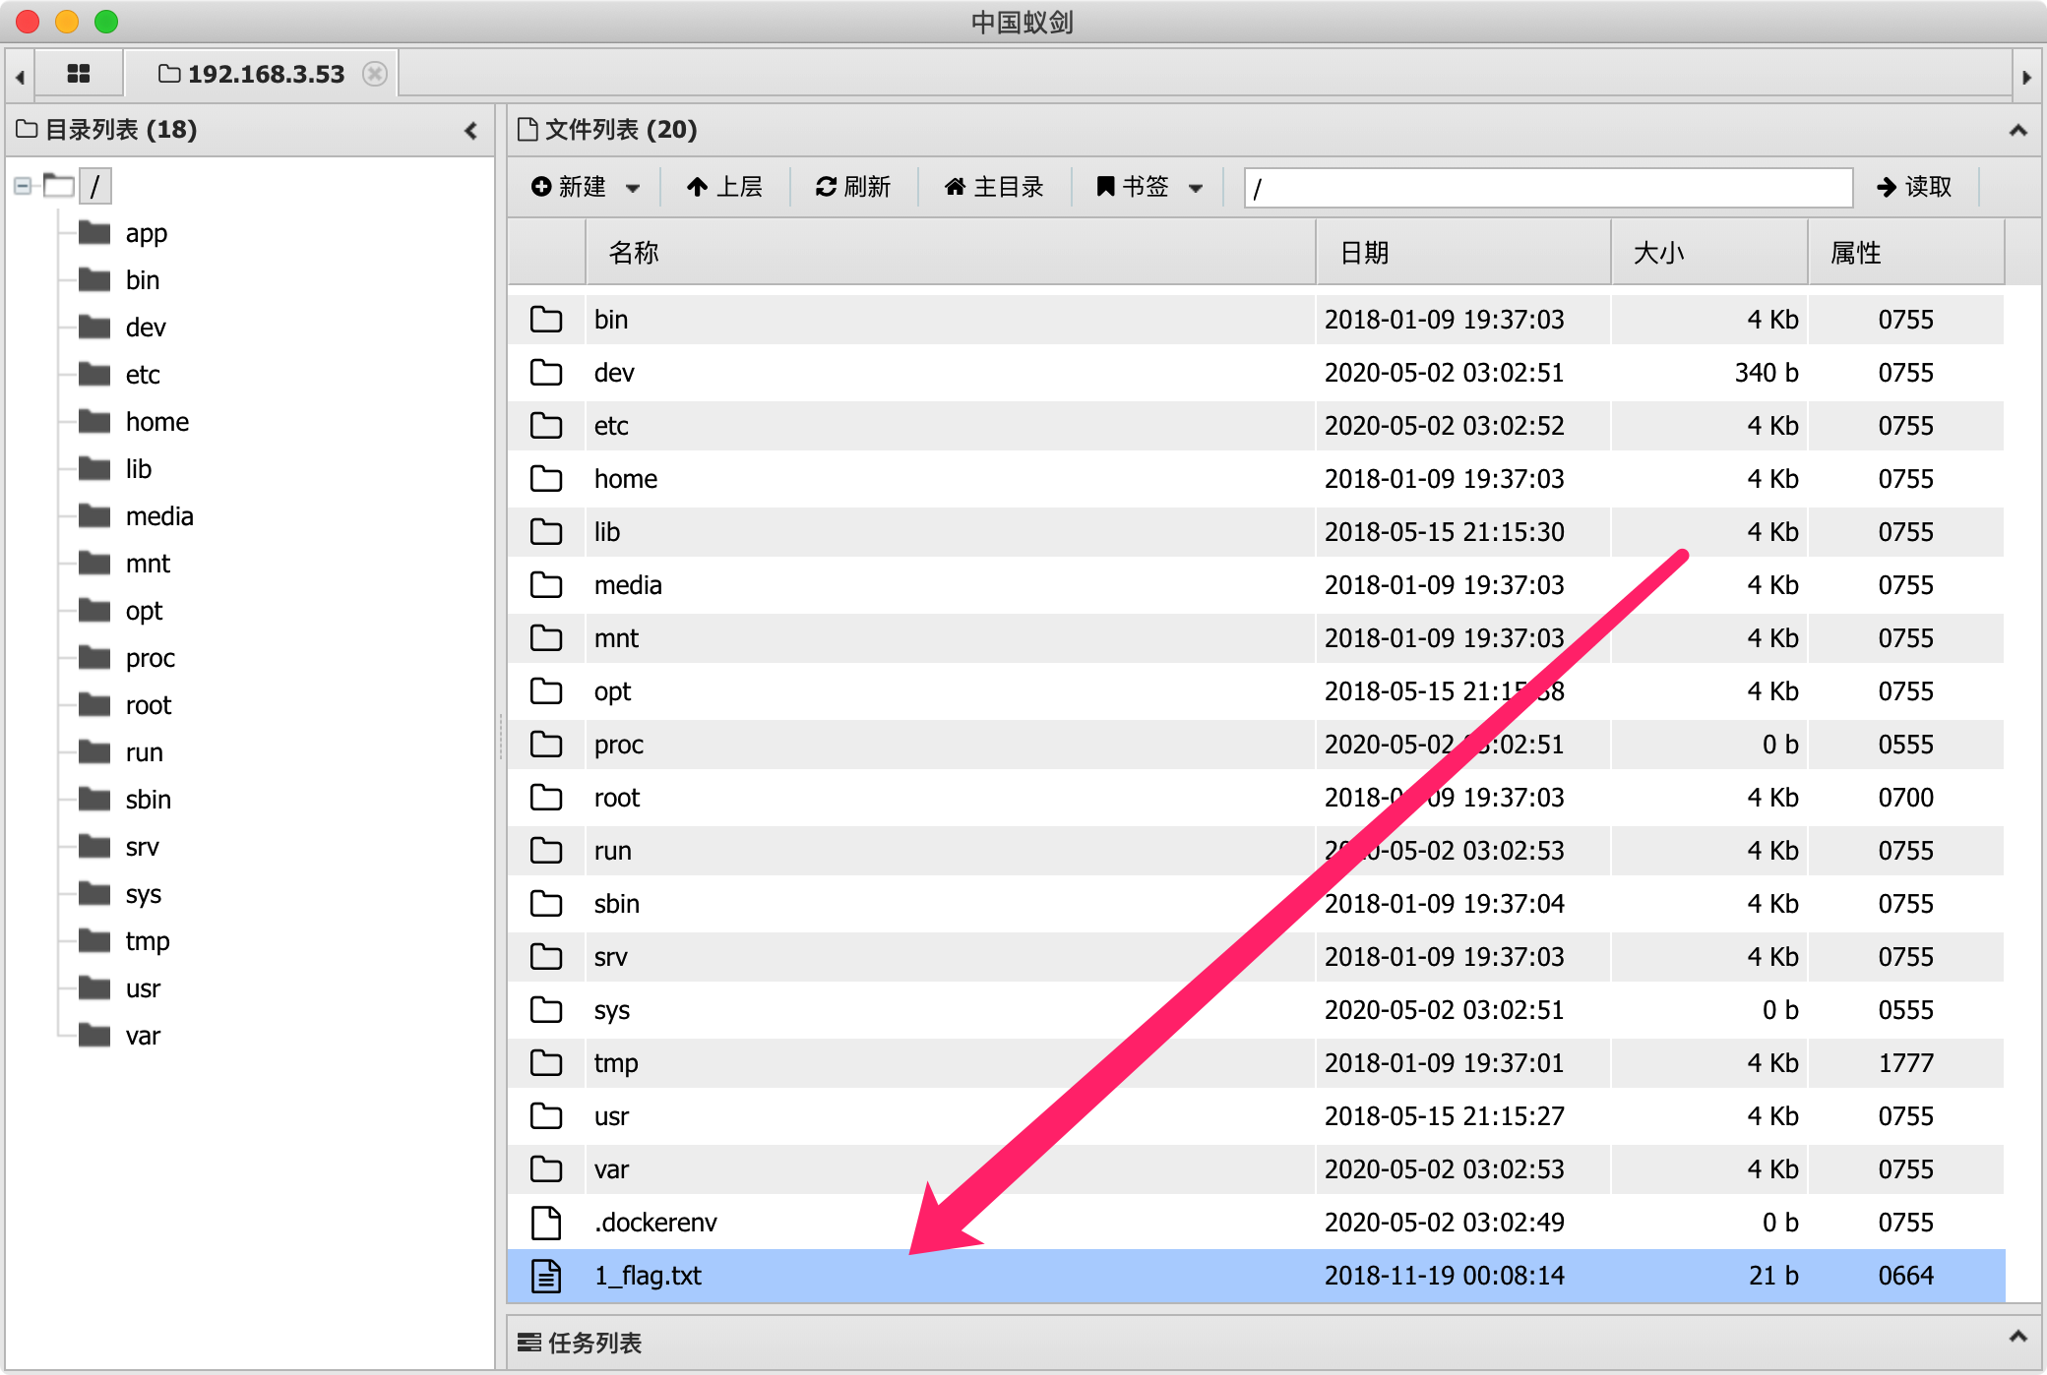The image size is (2047, 1375).
Task: Sort by the 日期 column header
Action: [1364, 253]
